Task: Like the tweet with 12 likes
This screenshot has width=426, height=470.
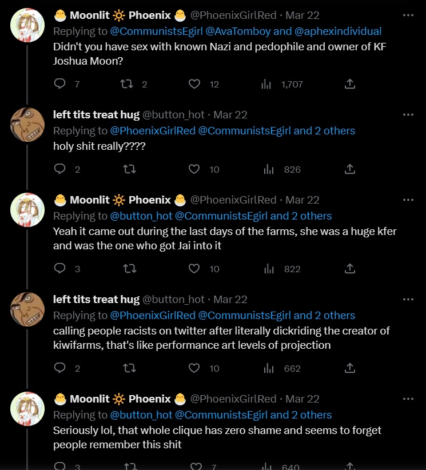Action: pos(194,84)
